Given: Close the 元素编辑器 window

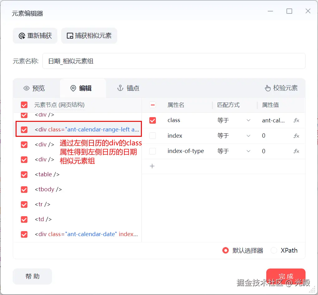Looking at the screenshot, I should click(x=308, y=11).
